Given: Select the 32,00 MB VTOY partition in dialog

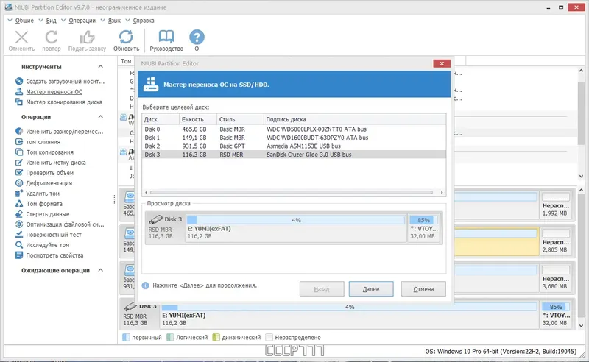Looking at the screenshot, I should click(423, 227).
